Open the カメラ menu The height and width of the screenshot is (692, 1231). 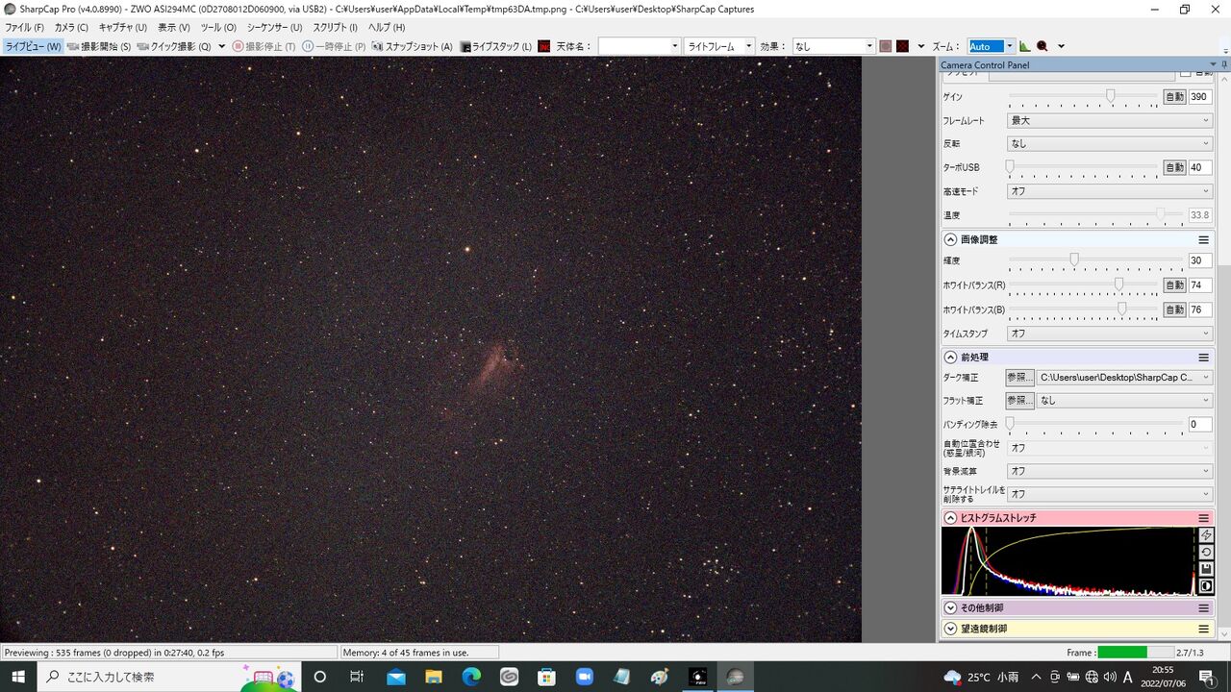(71, 28)
